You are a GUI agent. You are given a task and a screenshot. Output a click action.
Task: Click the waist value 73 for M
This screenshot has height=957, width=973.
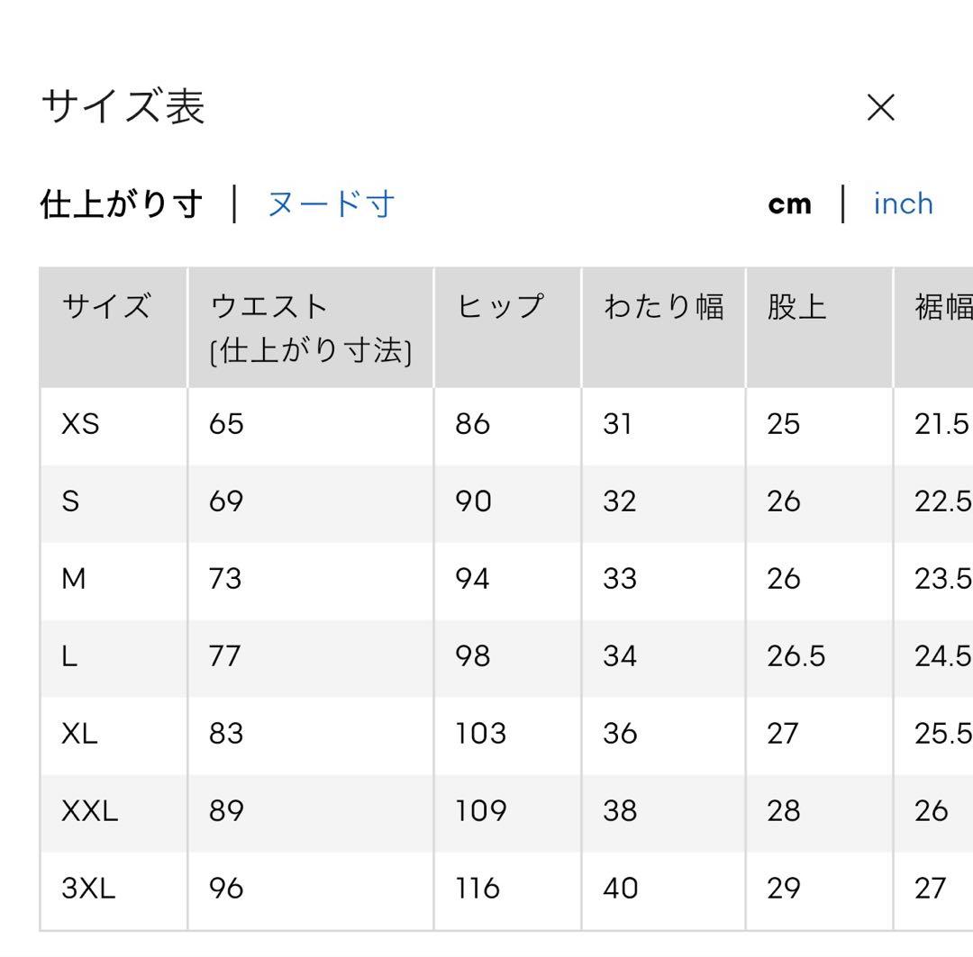224,579
